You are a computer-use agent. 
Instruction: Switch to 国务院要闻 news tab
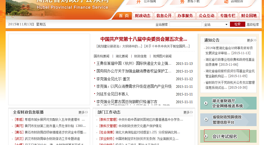(x=101, y=56)
